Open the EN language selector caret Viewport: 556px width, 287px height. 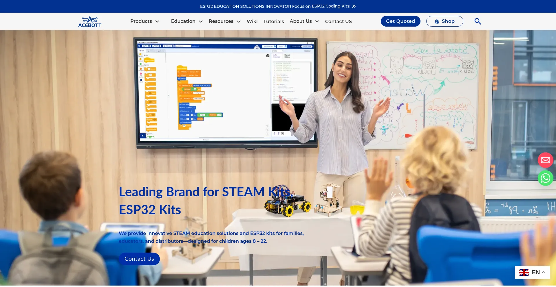(544, 272)
